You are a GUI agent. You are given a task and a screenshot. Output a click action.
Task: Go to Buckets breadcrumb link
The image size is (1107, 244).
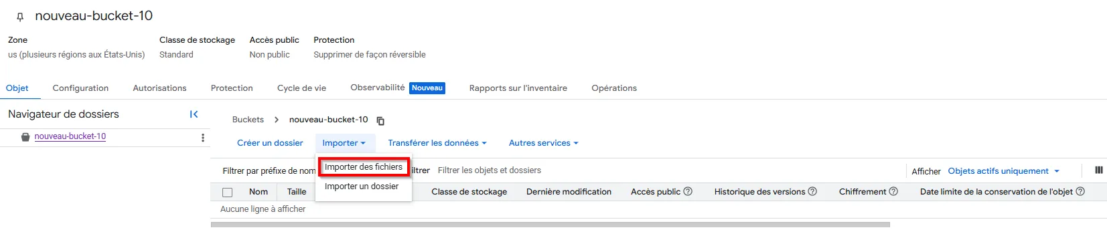pyautogui.click(x=248, y=120)
